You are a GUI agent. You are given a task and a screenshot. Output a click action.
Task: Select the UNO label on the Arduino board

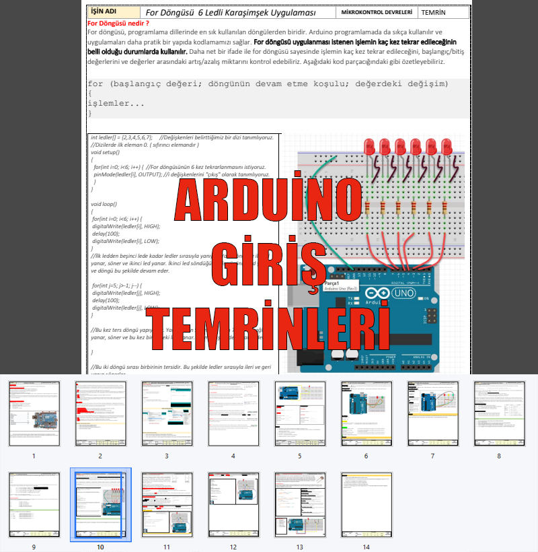click(403, 292)
